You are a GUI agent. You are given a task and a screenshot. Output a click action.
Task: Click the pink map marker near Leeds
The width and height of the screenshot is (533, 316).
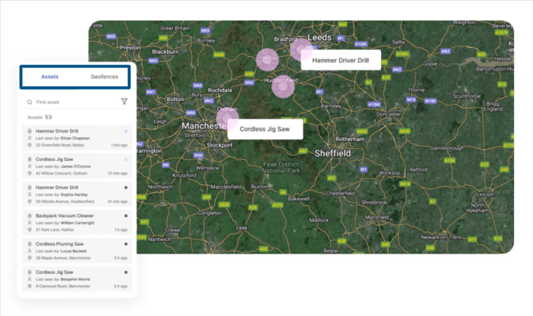[x=301, y=50]
